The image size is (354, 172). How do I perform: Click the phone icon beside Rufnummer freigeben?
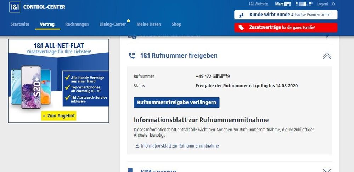[x=132, y=56]
